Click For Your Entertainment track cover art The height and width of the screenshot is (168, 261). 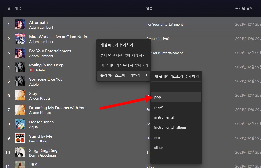click(x=20, y=53)
